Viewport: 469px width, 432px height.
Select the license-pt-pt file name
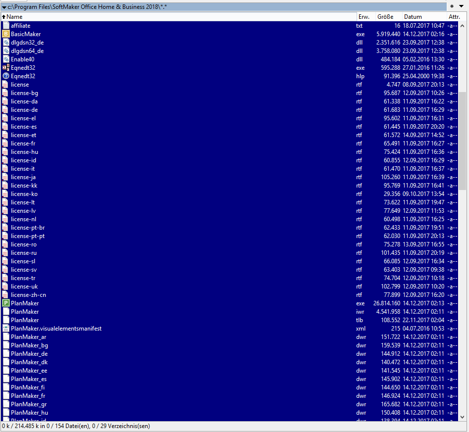[x=28, y=236]
